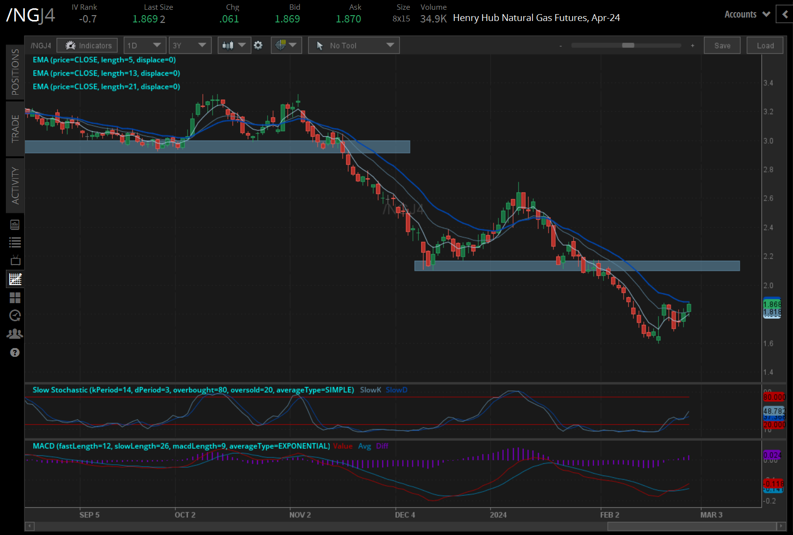The image size is (793, 535).
Task: Open the No Tool drawing dropdown
Action: pos(354,45)
